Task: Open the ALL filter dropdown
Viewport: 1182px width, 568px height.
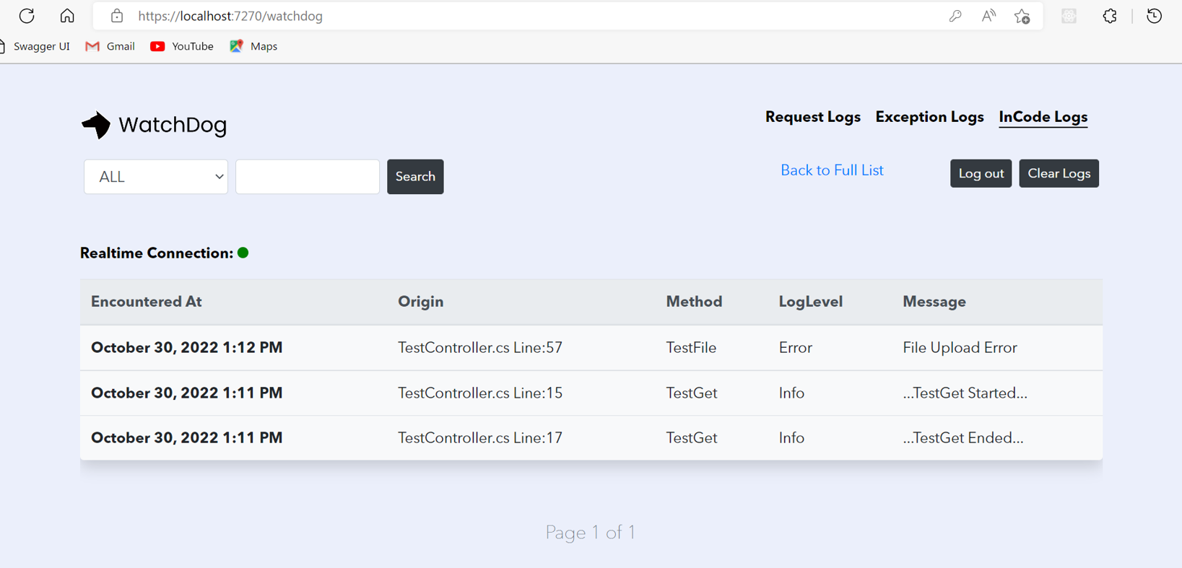Action: point(156,177)
